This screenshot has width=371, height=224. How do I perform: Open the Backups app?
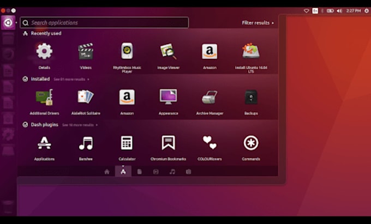point(251,97)
